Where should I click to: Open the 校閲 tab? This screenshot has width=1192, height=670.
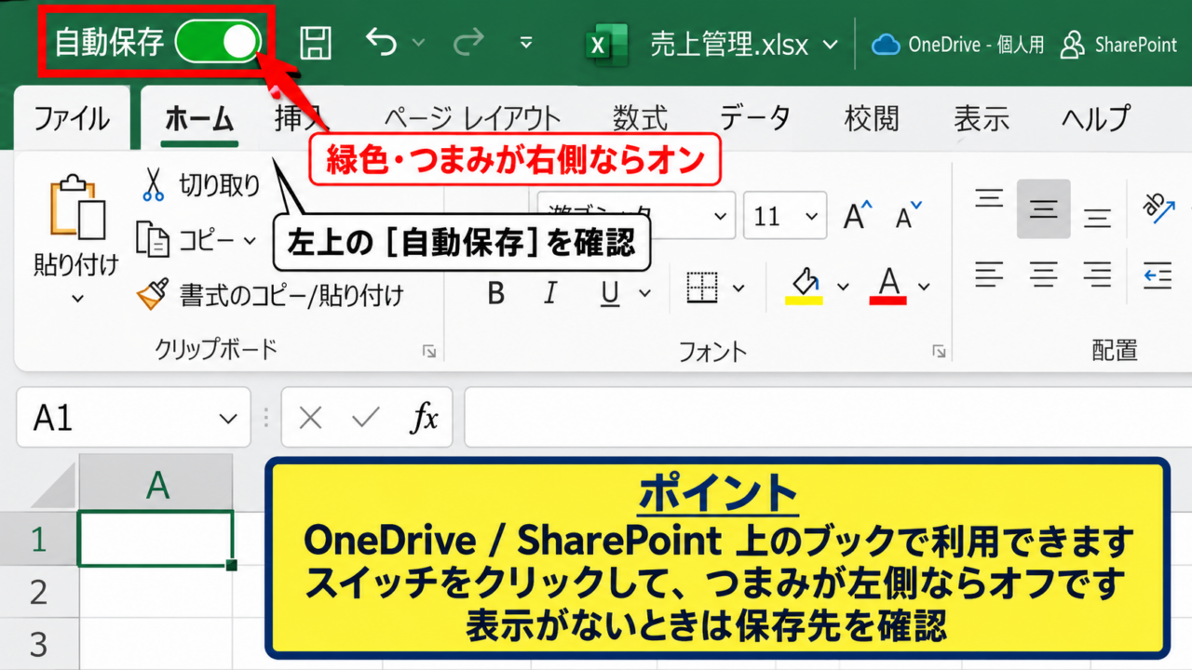[872, 119]
